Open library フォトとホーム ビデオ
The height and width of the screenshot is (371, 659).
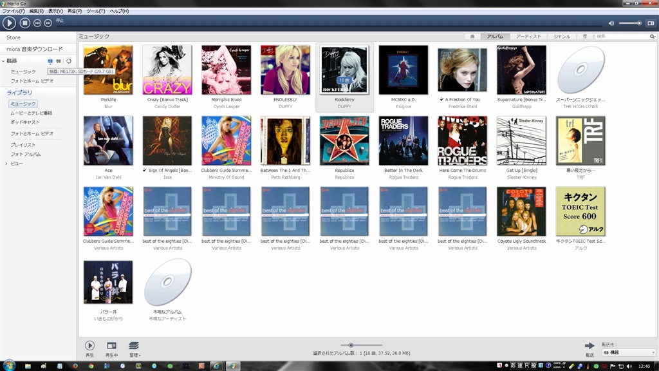[32, 134]
